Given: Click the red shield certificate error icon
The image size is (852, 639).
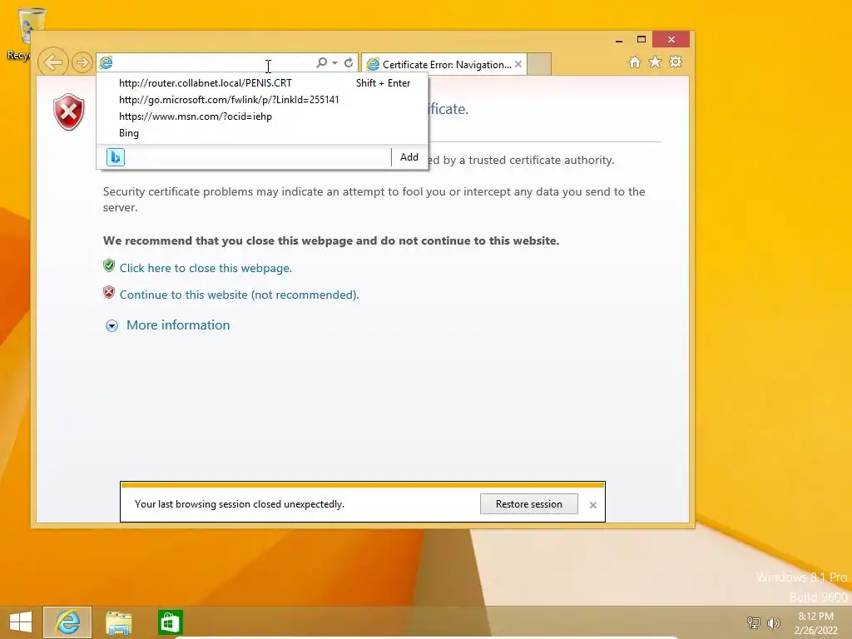Looking at the screenshot, I should coord(69,112).
